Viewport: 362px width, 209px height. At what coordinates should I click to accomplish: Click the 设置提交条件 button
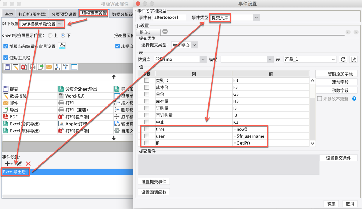click(338, 158)
